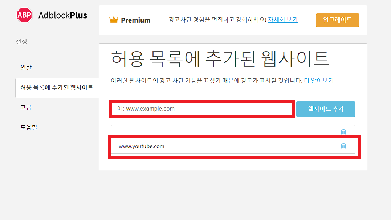This screenshot has height=220, width=391.
Task: Click the ABP red octagon logo
Action: (24, 15)
